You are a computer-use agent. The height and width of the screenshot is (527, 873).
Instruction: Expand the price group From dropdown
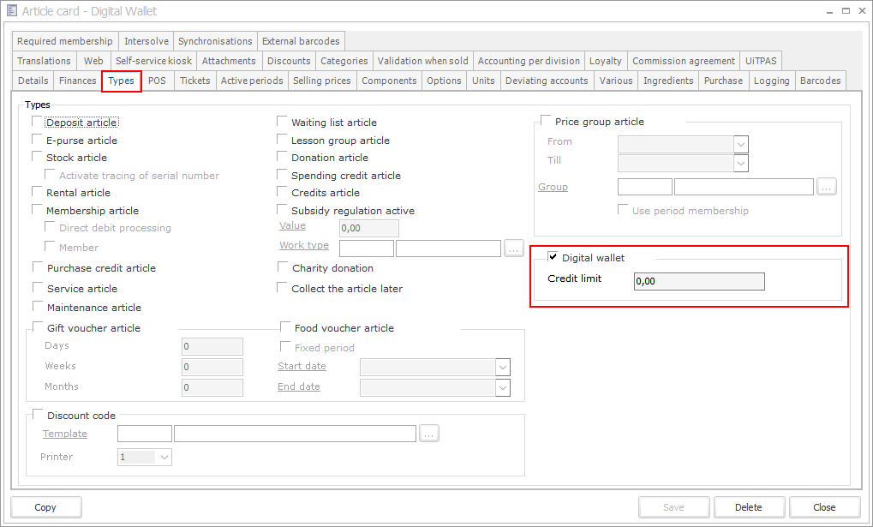pyautogui.click(x=740, y=143)
